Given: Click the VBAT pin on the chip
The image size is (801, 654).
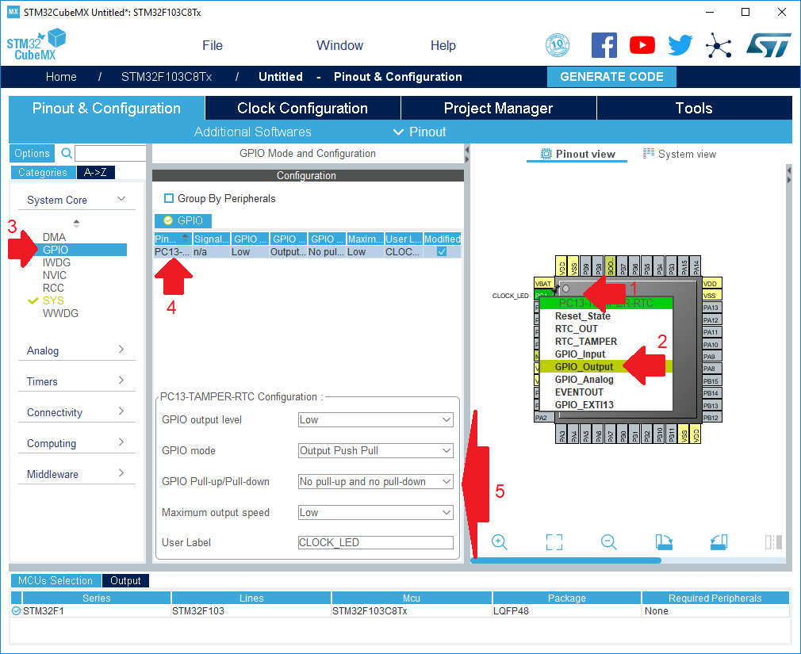Looking at the screenshot, I should [543, 283].
